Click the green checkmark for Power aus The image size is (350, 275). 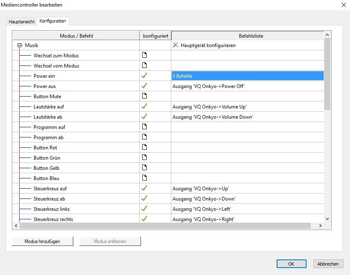pos(144,86)
